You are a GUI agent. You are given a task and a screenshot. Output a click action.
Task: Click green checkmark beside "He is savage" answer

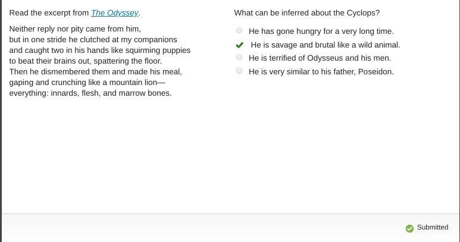tap(240, 45)
